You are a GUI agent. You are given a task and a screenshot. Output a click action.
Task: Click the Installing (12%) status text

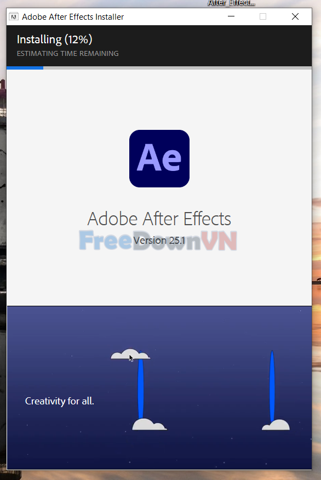54,39
